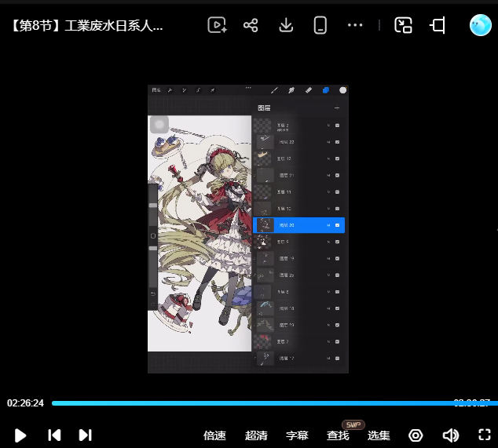The width and height of the screenshot is (498, 448).
Task: Mute audio with the speaker icon
Action: [x=450, y=435]
